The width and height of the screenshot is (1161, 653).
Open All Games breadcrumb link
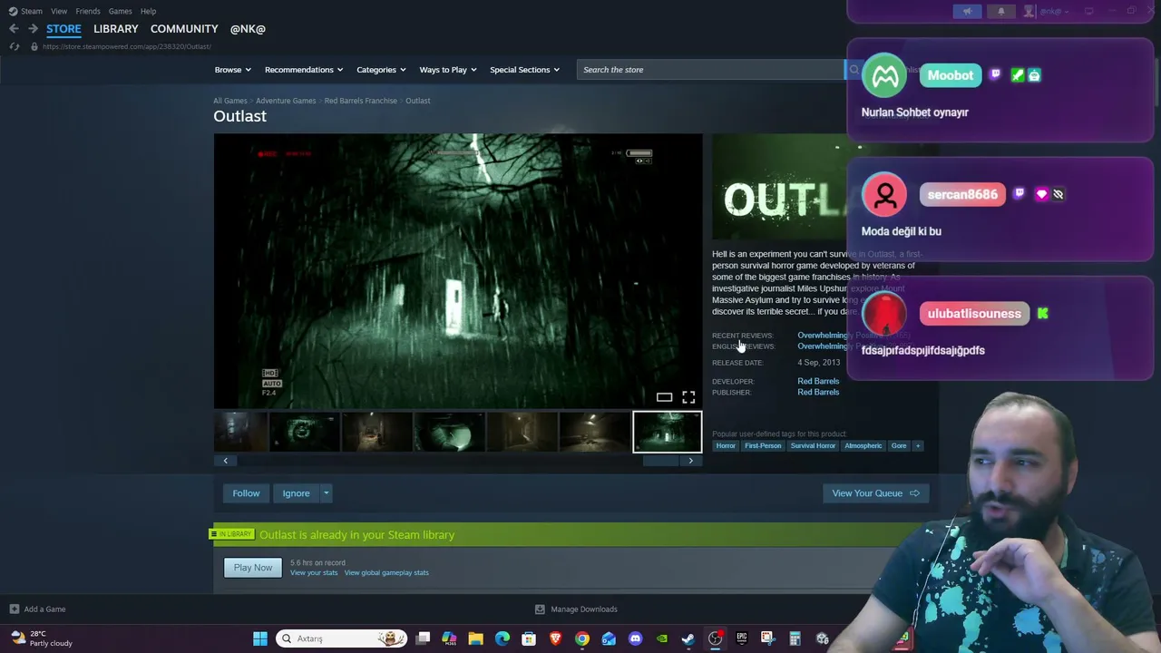pyautogui.click(x=230, y=101)
